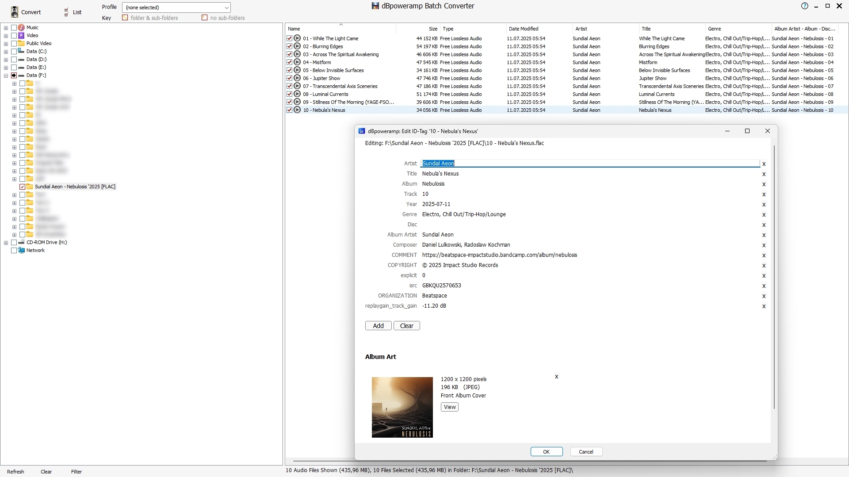Open the Filter option at bottom
This screenshot has width=849, height=477.
point(76,472)
